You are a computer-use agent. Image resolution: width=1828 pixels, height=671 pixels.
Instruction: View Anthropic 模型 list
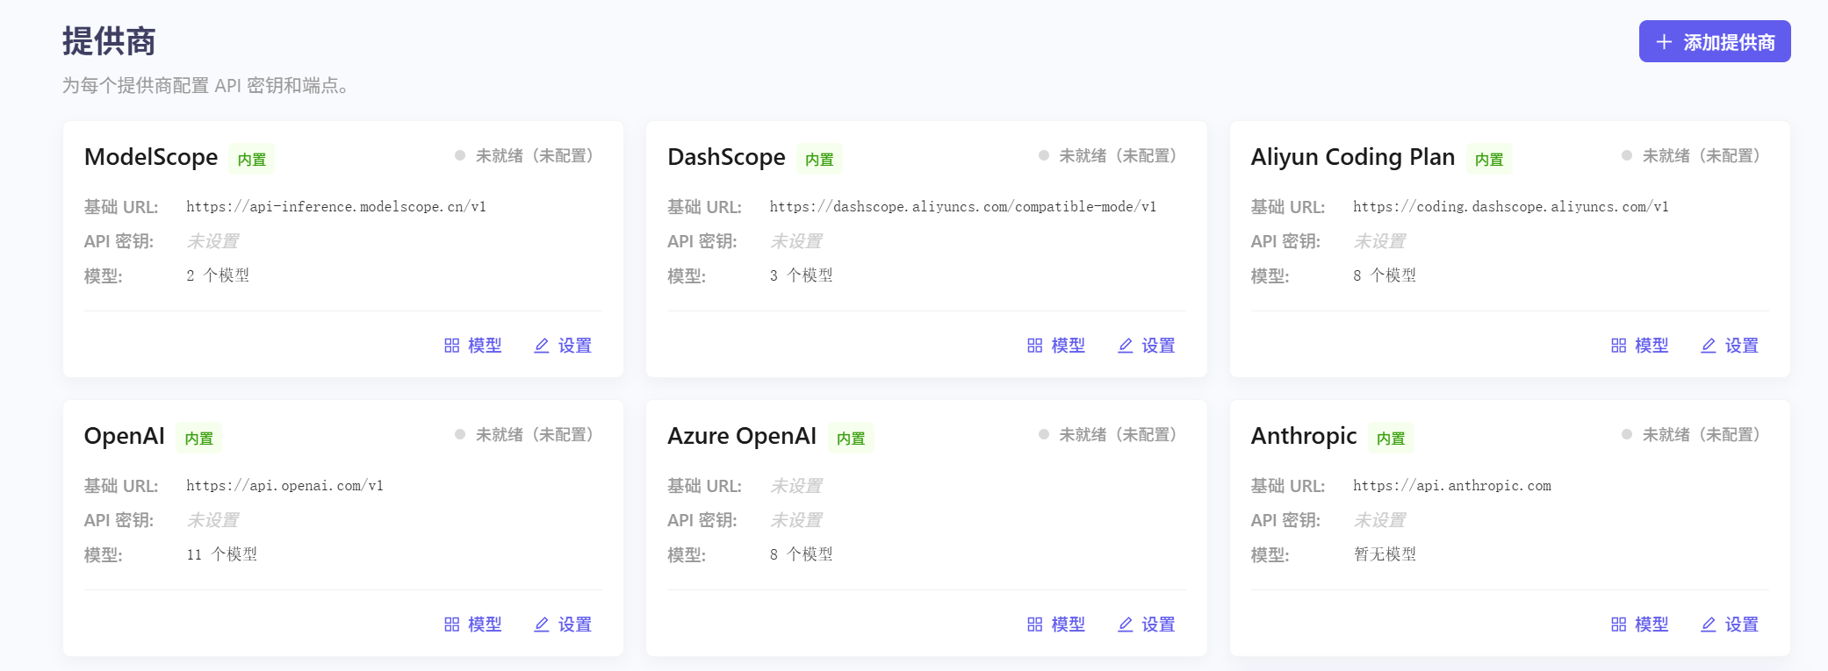click(1640, 625)
